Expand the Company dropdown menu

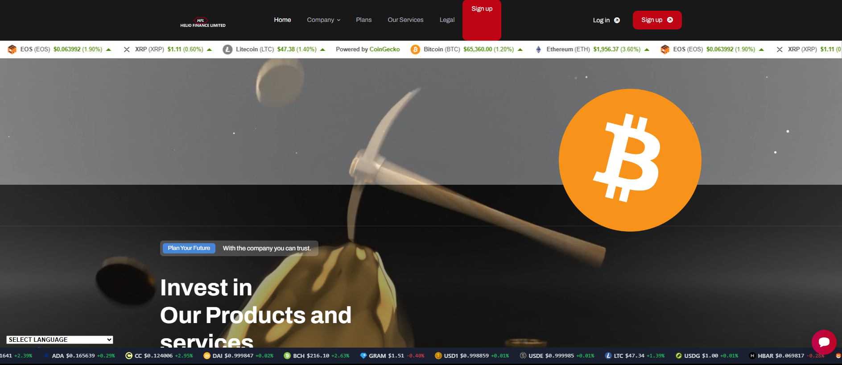pyautogui.click(x=324, y=20)
